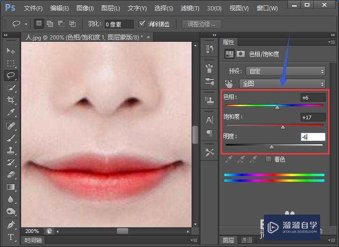The width and height of the screenshot is (339, 247).
Task: Select the Pen tool
Action: [x=11, y=225]
